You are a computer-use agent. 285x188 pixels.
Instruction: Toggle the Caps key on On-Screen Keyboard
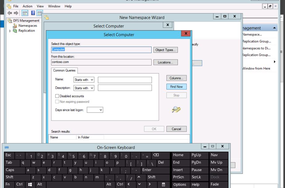[x=15, y=170]
